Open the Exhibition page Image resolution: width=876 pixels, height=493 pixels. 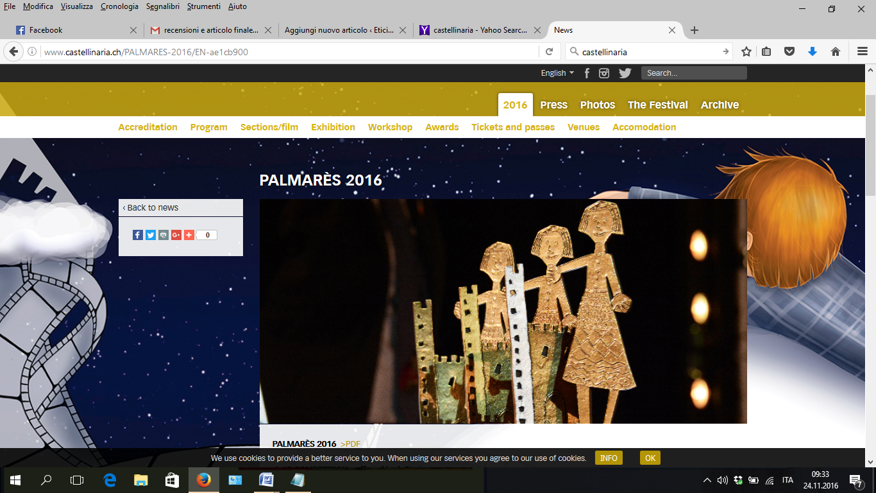[333, 127]
